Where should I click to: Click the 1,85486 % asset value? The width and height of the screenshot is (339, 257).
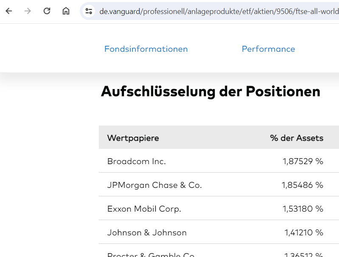[x=303, y=185]
